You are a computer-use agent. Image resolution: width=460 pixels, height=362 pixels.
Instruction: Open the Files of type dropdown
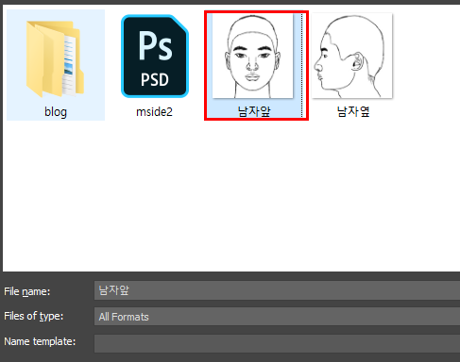point(277,317)
